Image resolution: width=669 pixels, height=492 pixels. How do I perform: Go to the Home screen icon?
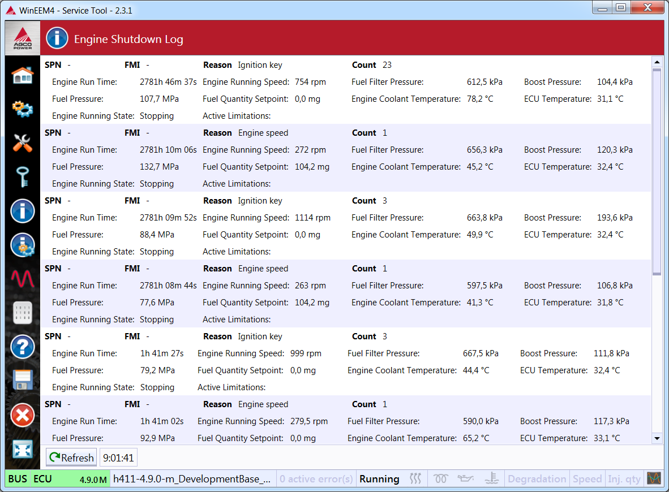[23, 75]
